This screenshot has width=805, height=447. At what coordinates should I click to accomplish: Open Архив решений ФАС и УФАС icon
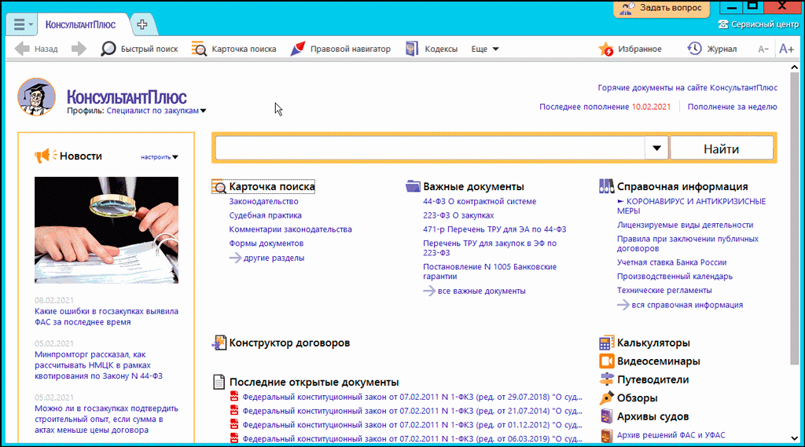(x=606, y=435)
